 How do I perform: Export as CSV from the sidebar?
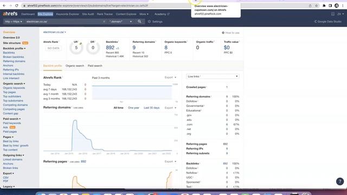coord(6,178)
